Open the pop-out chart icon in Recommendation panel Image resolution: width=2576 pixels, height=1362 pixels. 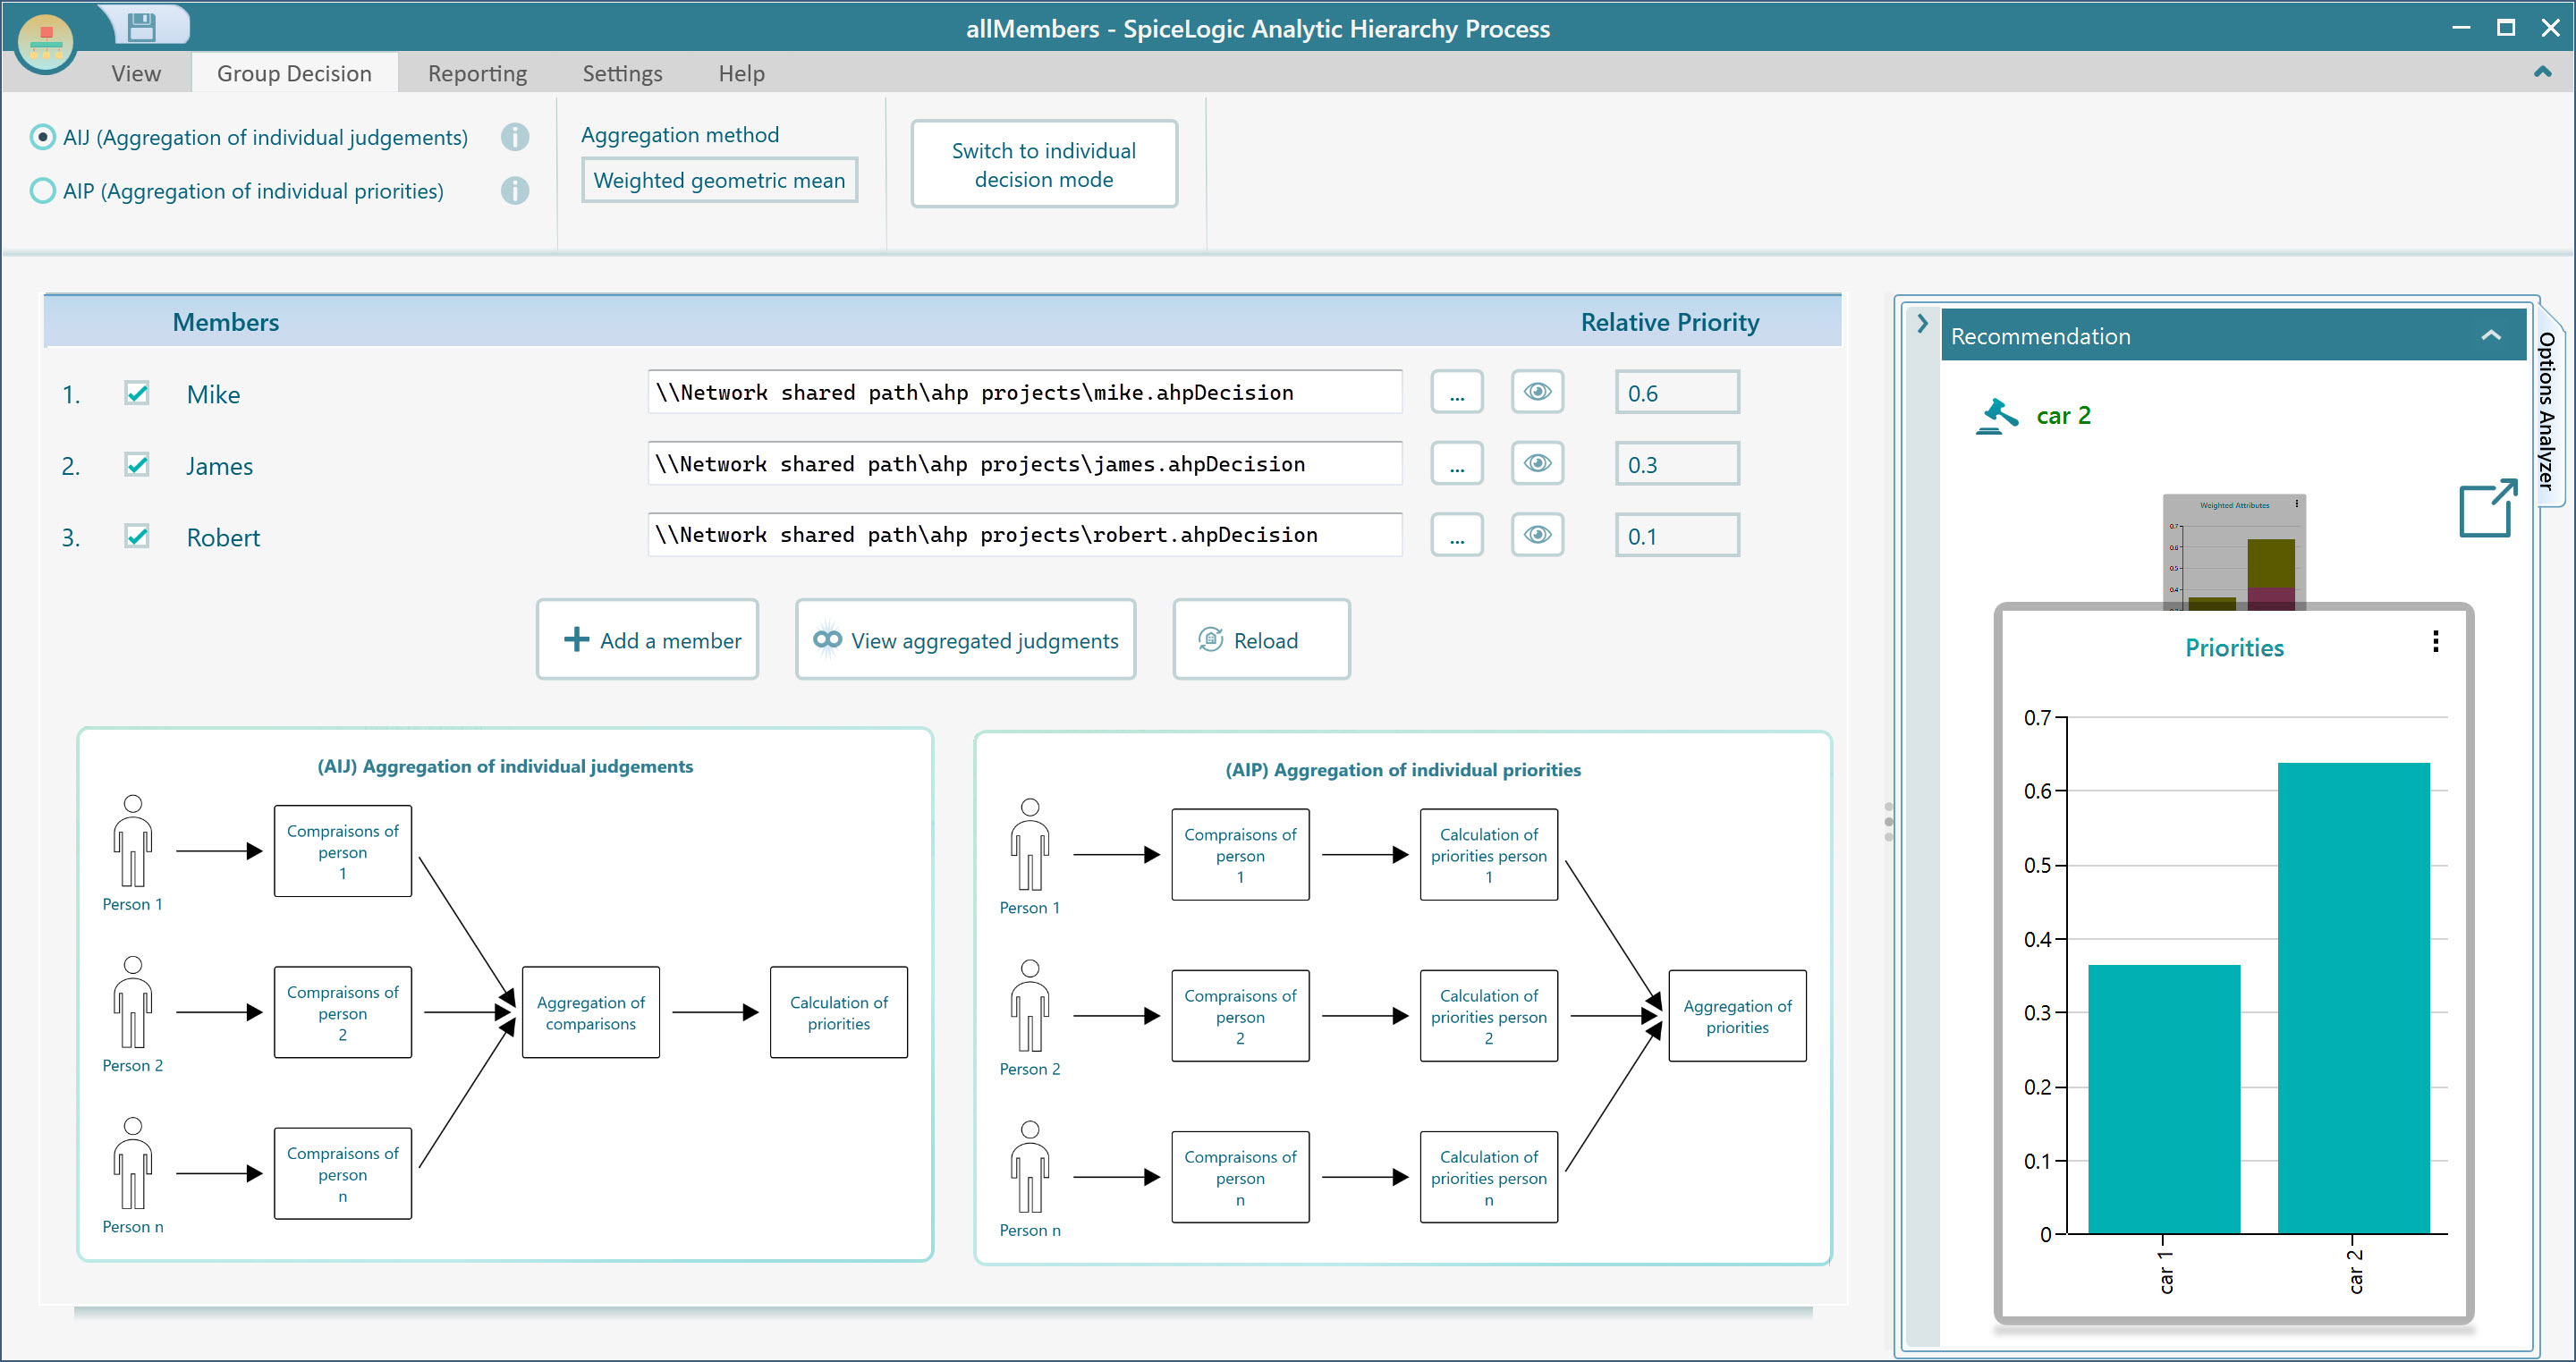(x=2487, y=509)
